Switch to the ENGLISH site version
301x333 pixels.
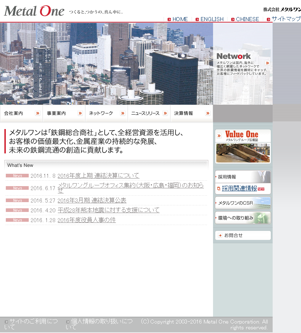click(212, 19)
